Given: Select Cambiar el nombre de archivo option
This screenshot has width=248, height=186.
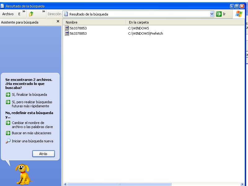Looking at the screenshot, I should click(x=32, y=125).
